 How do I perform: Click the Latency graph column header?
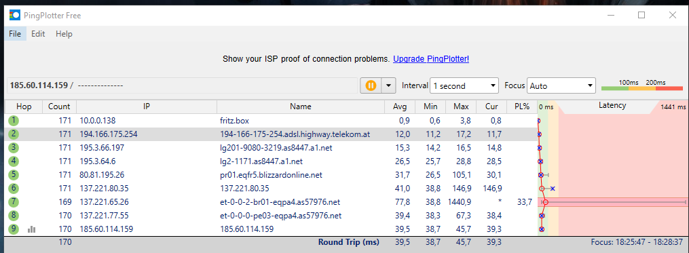click(x=612, y=105)
